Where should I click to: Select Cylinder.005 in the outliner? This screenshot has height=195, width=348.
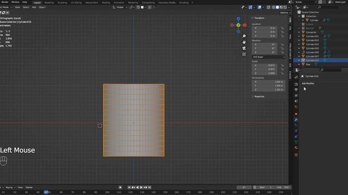click(312, 48)
